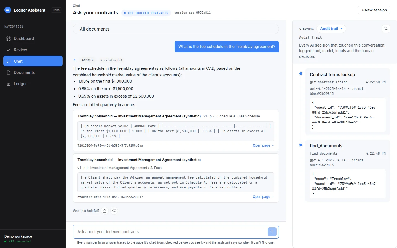Click the 4:22:48 PM timestamp
This screenshot has height=248, width=397.
click(x=376, y=153)
